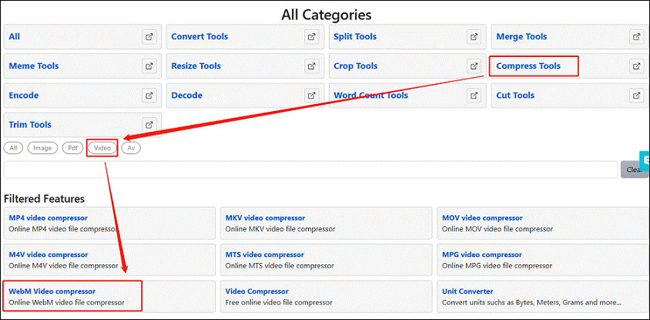Open Merge Tools external link icon

pos(636,36)
